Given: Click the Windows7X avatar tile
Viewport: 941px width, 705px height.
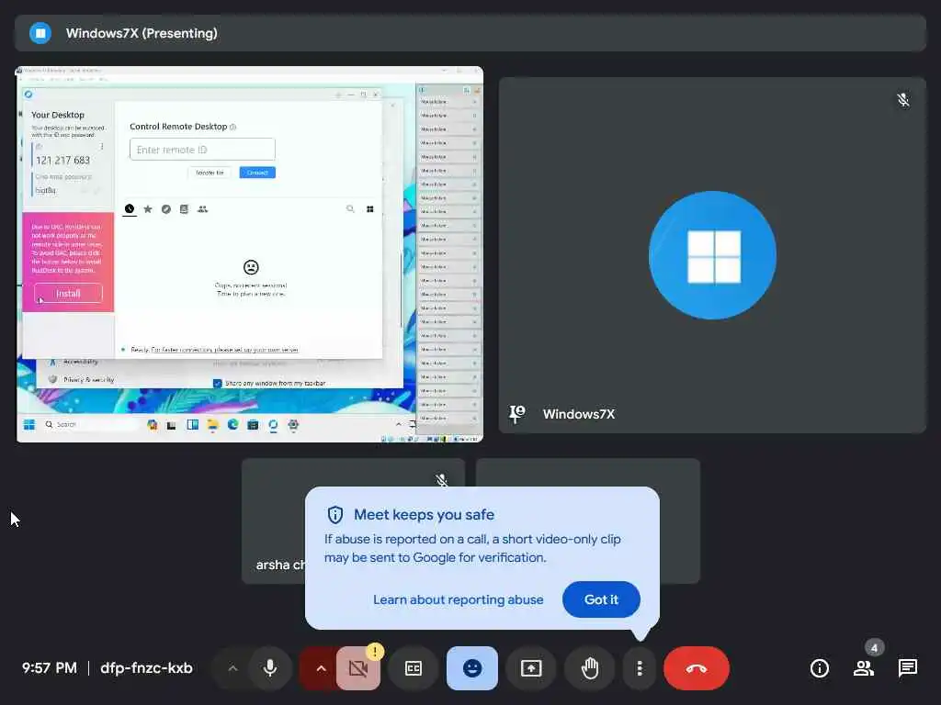Looking at the screenshot, I should click(x=712, y=255).
